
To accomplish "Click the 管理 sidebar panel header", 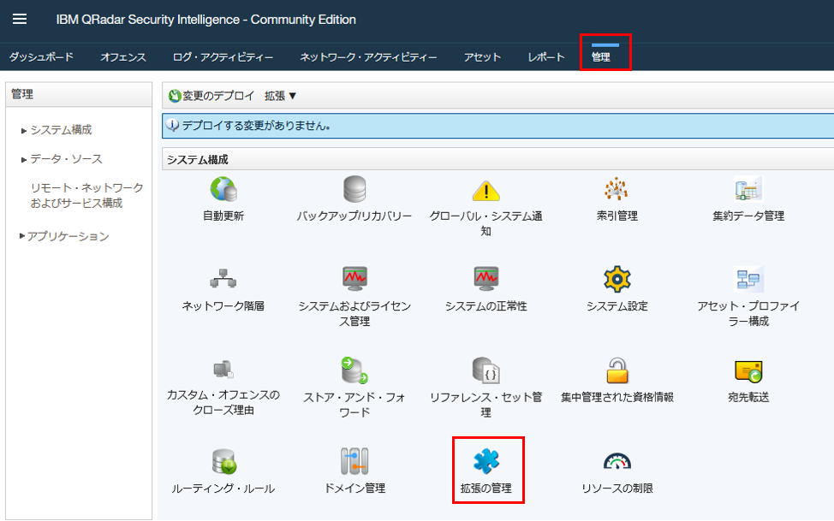I will 79,94.
